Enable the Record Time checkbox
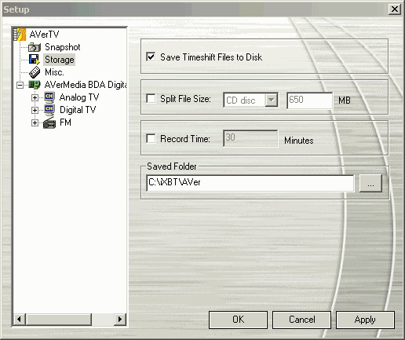The width and height of the screenshot is (405, 340). [151, 138]
